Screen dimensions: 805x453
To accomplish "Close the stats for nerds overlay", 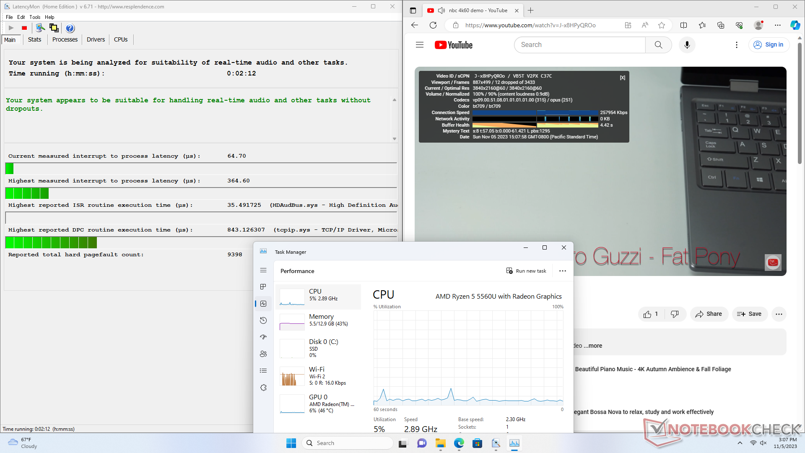I will [x=623, y=78].
